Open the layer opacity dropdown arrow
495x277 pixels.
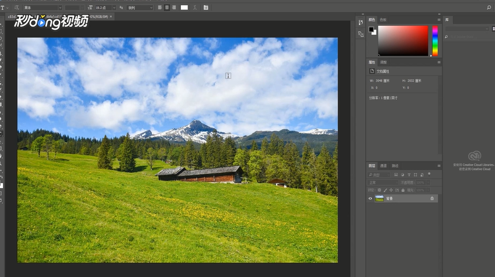coord(428,182)
